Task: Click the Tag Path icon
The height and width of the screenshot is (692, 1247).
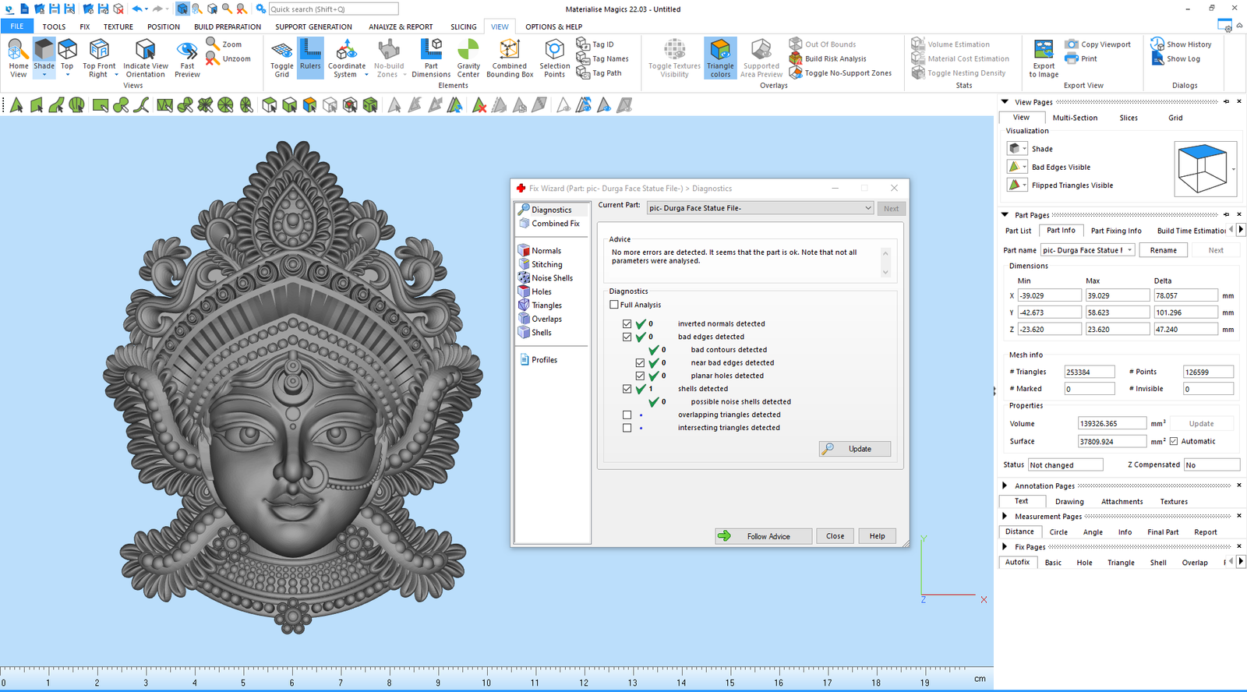Action: click(x=583, y=73)
